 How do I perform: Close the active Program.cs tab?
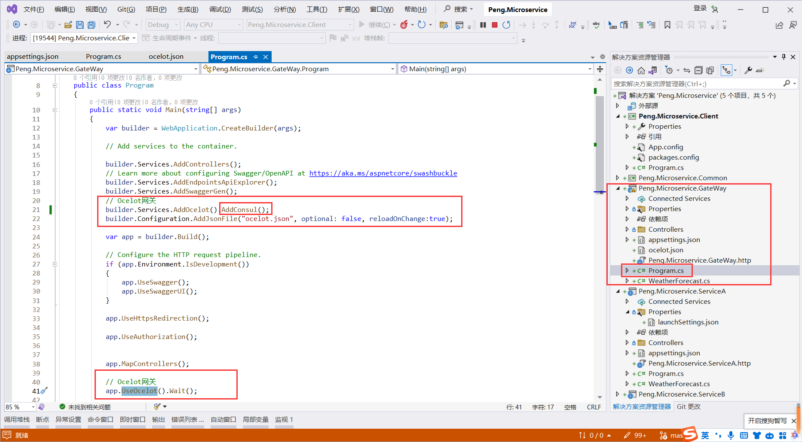[266, 57]
